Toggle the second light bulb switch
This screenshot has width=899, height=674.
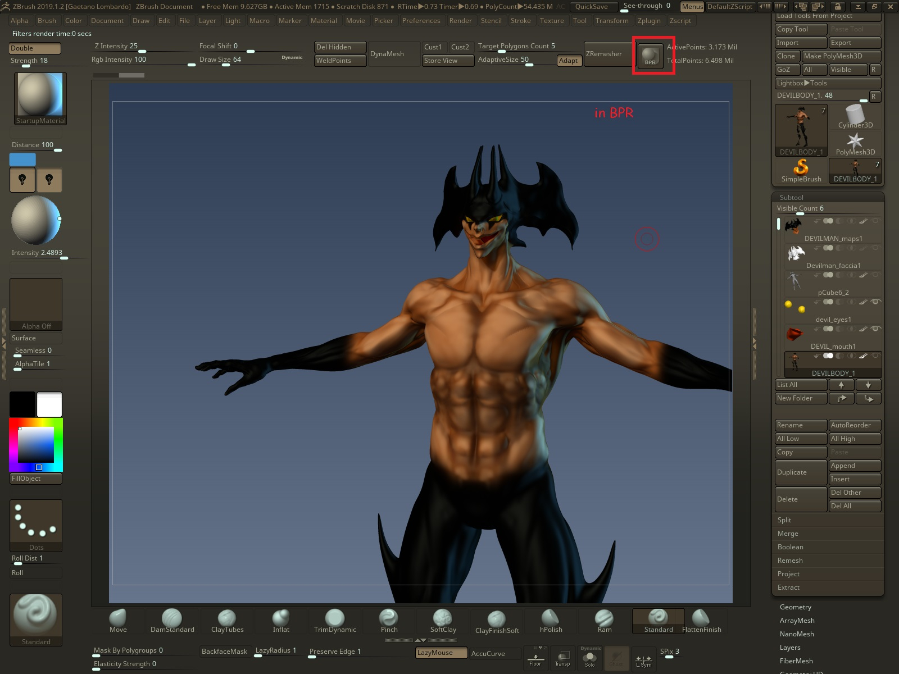pyautogui.click(x=49, y=180)
